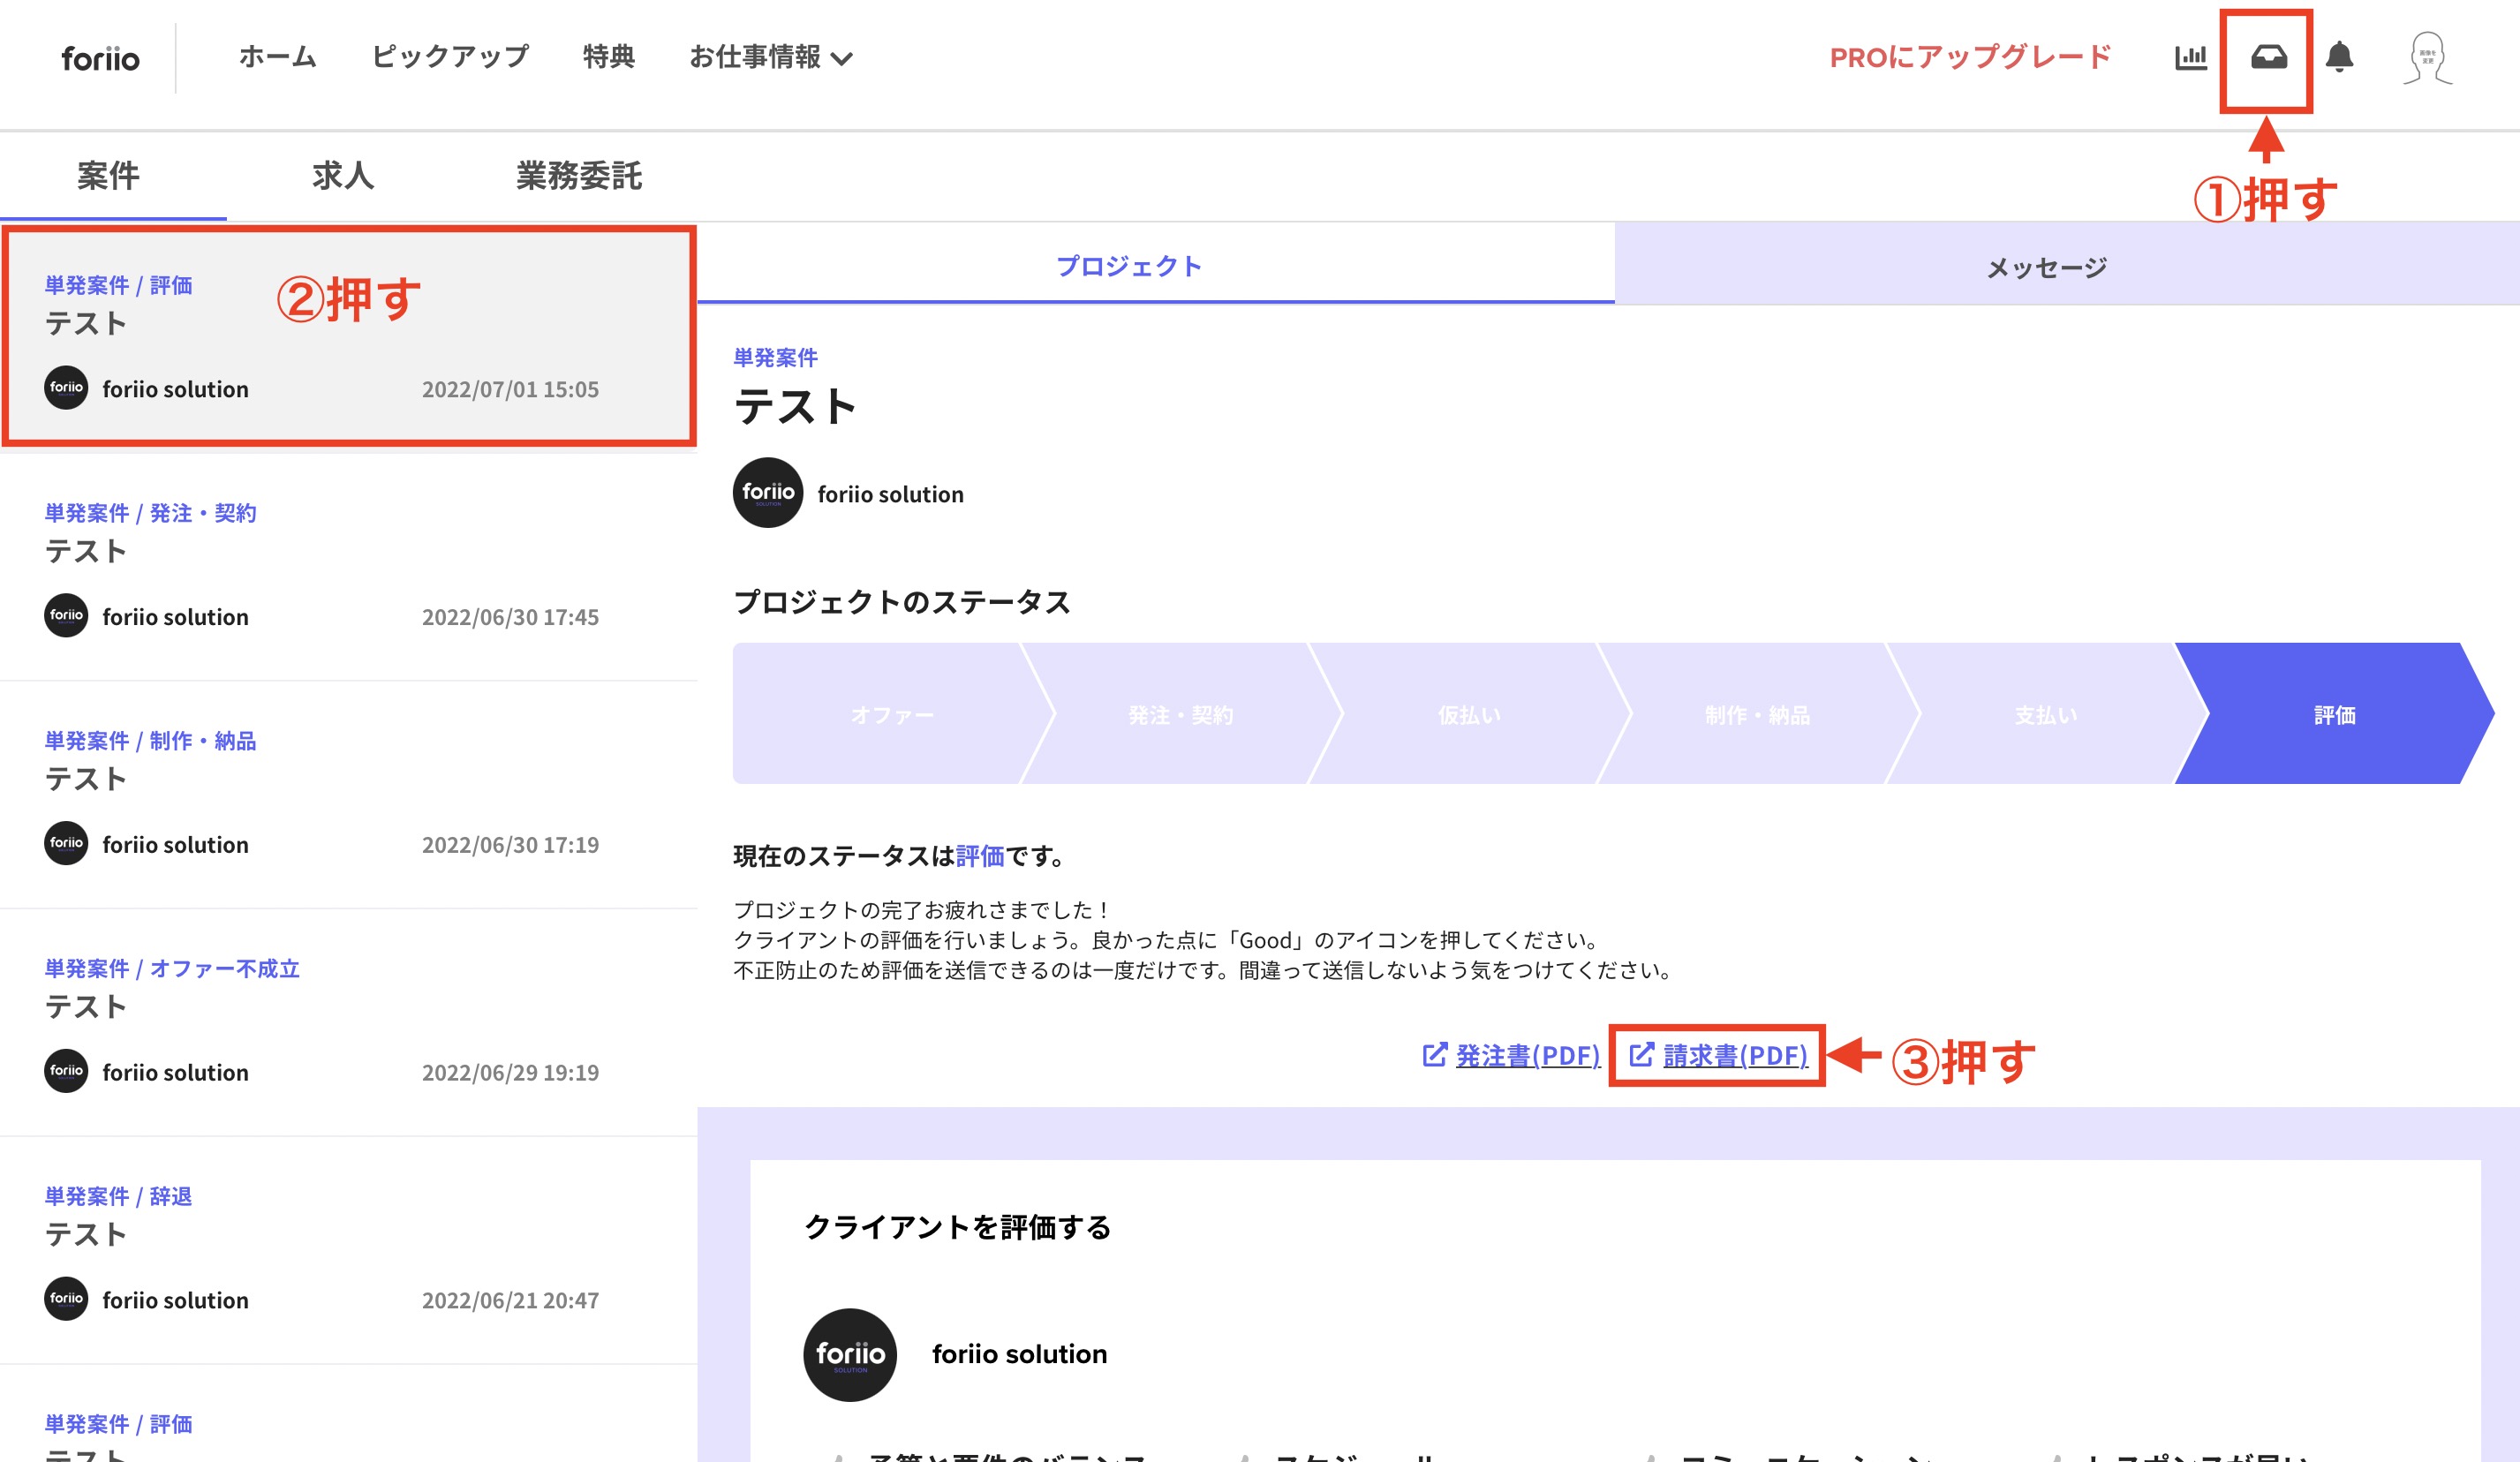Select the プロジェクト tab
Screen dimensions: 2520x1462
point(1156,265)
